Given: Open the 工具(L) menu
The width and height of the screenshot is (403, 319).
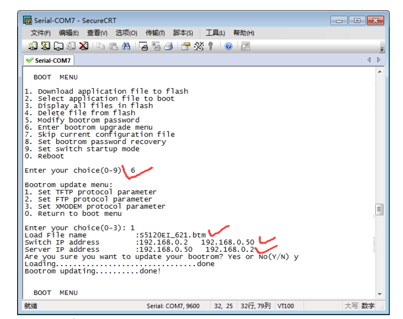Looking at the screenshot, I should tap(215, 33).
